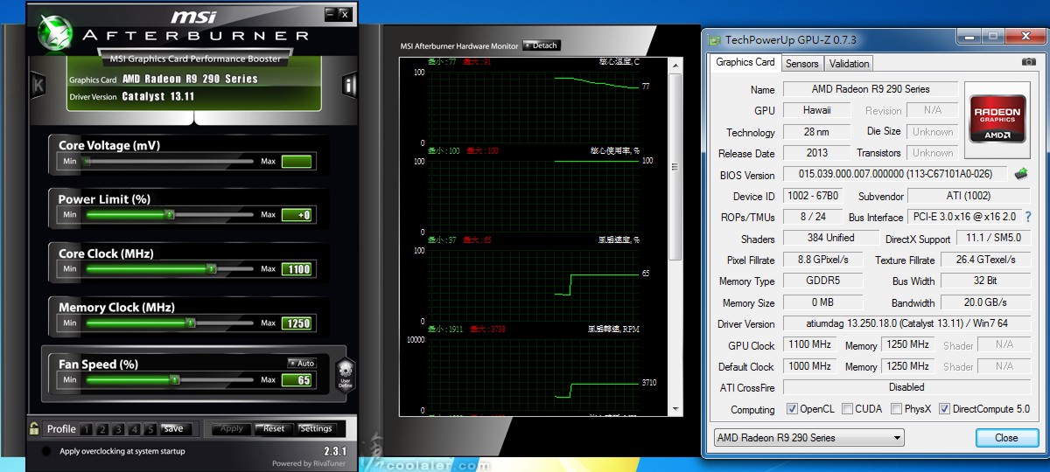Image resolution: width=1050 pixels, height=472 pixels.
Task: Click the Radeon Graphics AMD logo
Action: click(997, 120)
